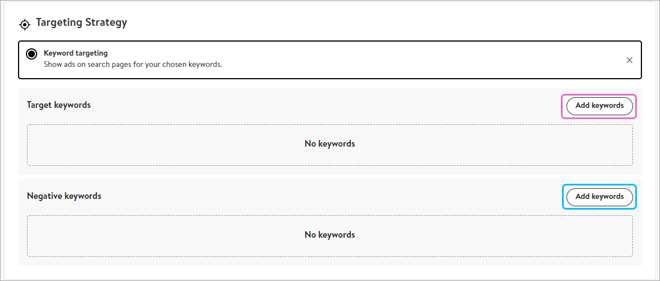
Task: Click the Target keywords section title
Action: click(59, 105)
